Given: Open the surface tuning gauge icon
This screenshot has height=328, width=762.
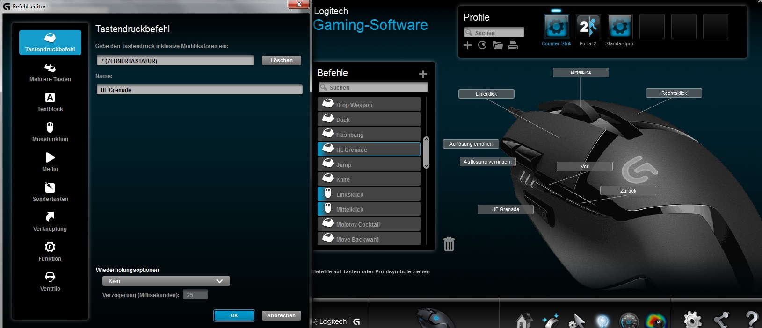Looking at the screenshot, I should tap(629, 321).
